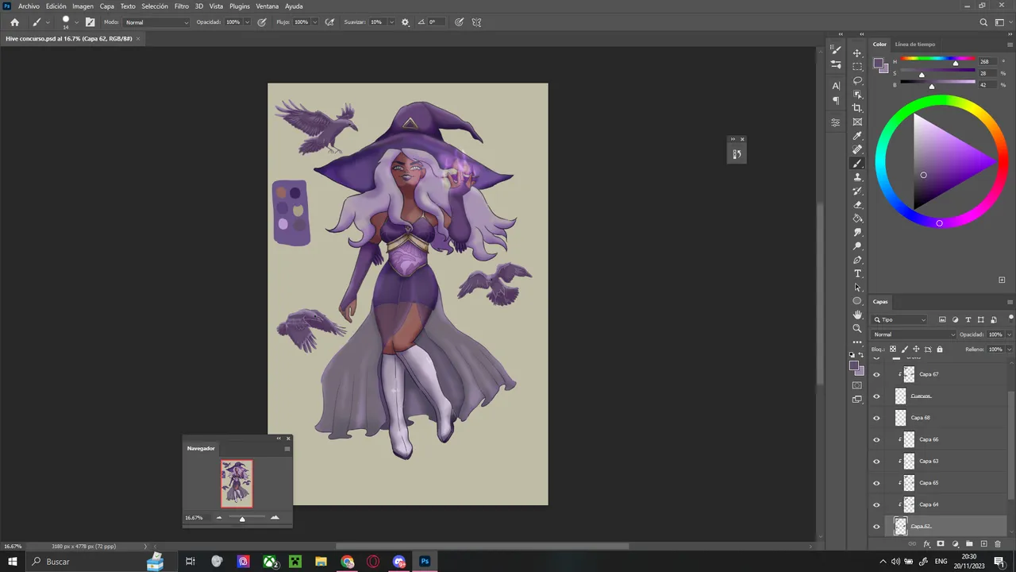This screenshot has width=1016, height=572.
Task: Click the foreground color swatch in toolbar
Action: tap(855, 365)
